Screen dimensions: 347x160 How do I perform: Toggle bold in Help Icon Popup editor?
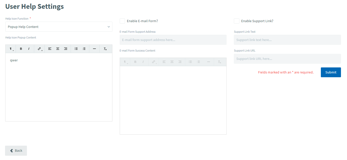[21, 49]
